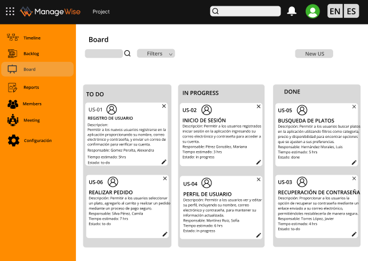Screen dimensions: 368x261
Task: Open the Reports sidebar section
Action: tap(31, 88)
